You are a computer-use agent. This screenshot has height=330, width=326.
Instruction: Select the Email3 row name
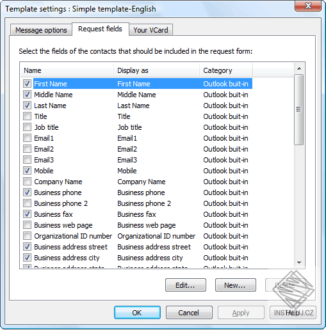pos(44,160)
